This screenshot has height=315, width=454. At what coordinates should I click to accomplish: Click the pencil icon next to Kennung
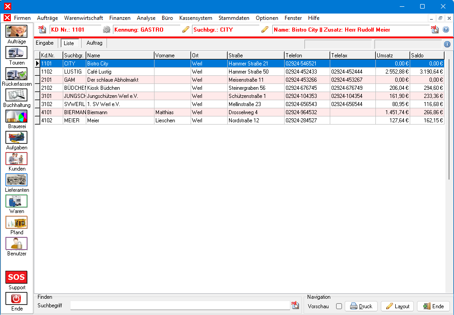[x=186, y=30]
